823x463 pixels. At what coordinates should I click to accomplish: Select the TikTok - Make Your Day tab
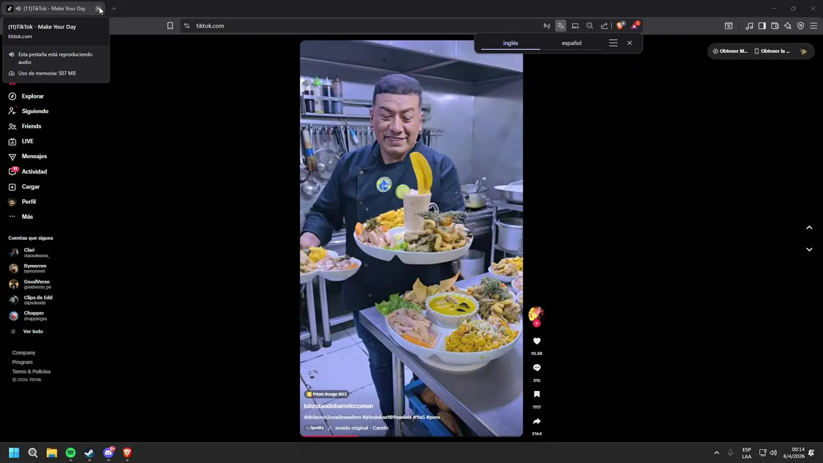pos(54,8)
